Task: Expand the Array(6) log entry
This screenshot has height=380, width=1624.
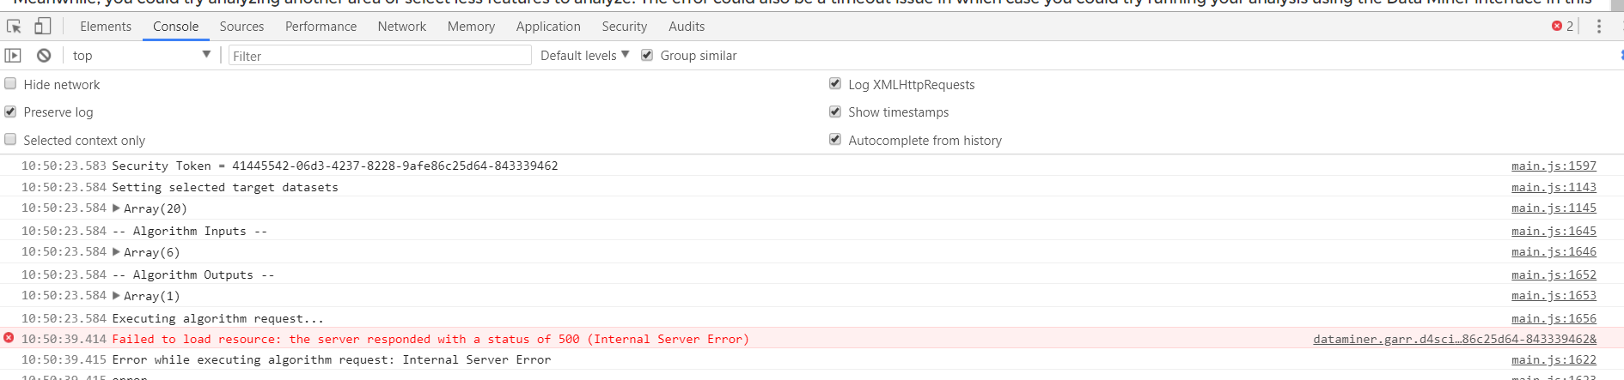Action: (x=116, y=251)
